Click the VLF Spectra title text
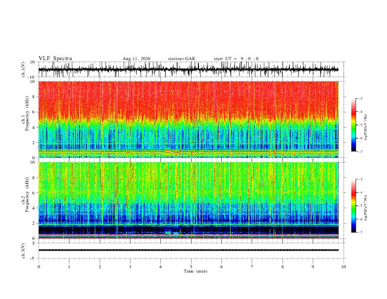387x299 pixels. [x=55, y=59]
